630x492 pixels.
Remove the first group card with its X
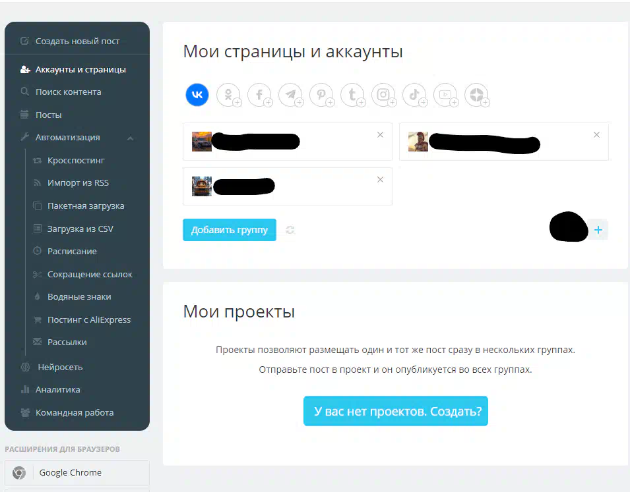click(380, 135)
